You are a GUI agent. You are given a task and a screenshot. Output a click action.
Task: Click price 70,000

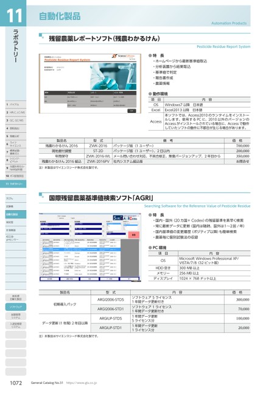244,309
